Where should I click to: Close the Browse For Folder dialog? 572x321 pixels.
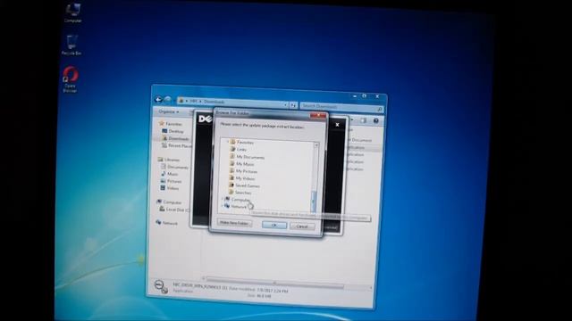tap(317, 115)
